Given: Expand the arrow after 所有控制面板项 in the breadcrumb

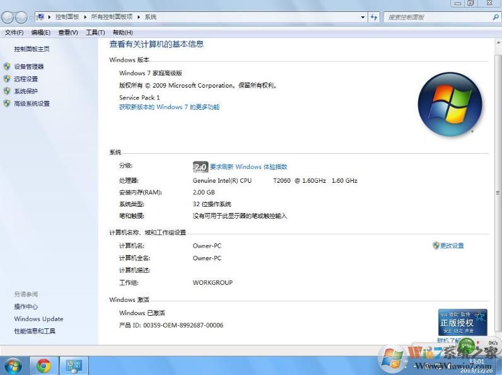Looking at the screenshot, I should [139, 17].
